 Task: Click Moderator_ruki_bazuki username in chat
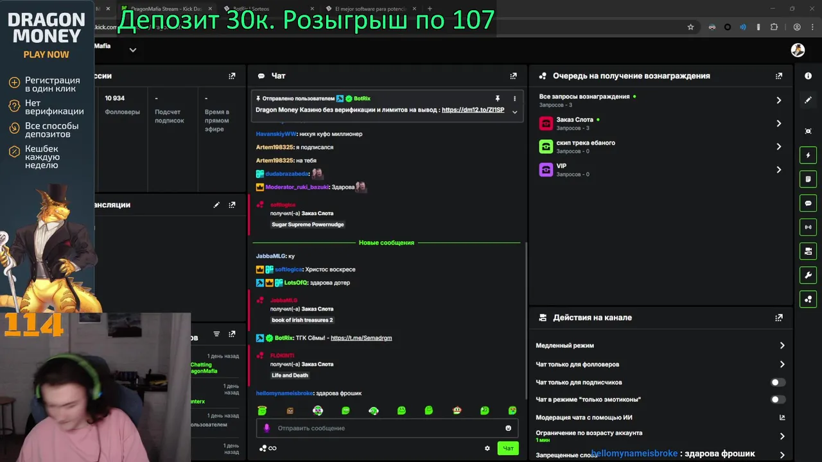pos(297,187)
